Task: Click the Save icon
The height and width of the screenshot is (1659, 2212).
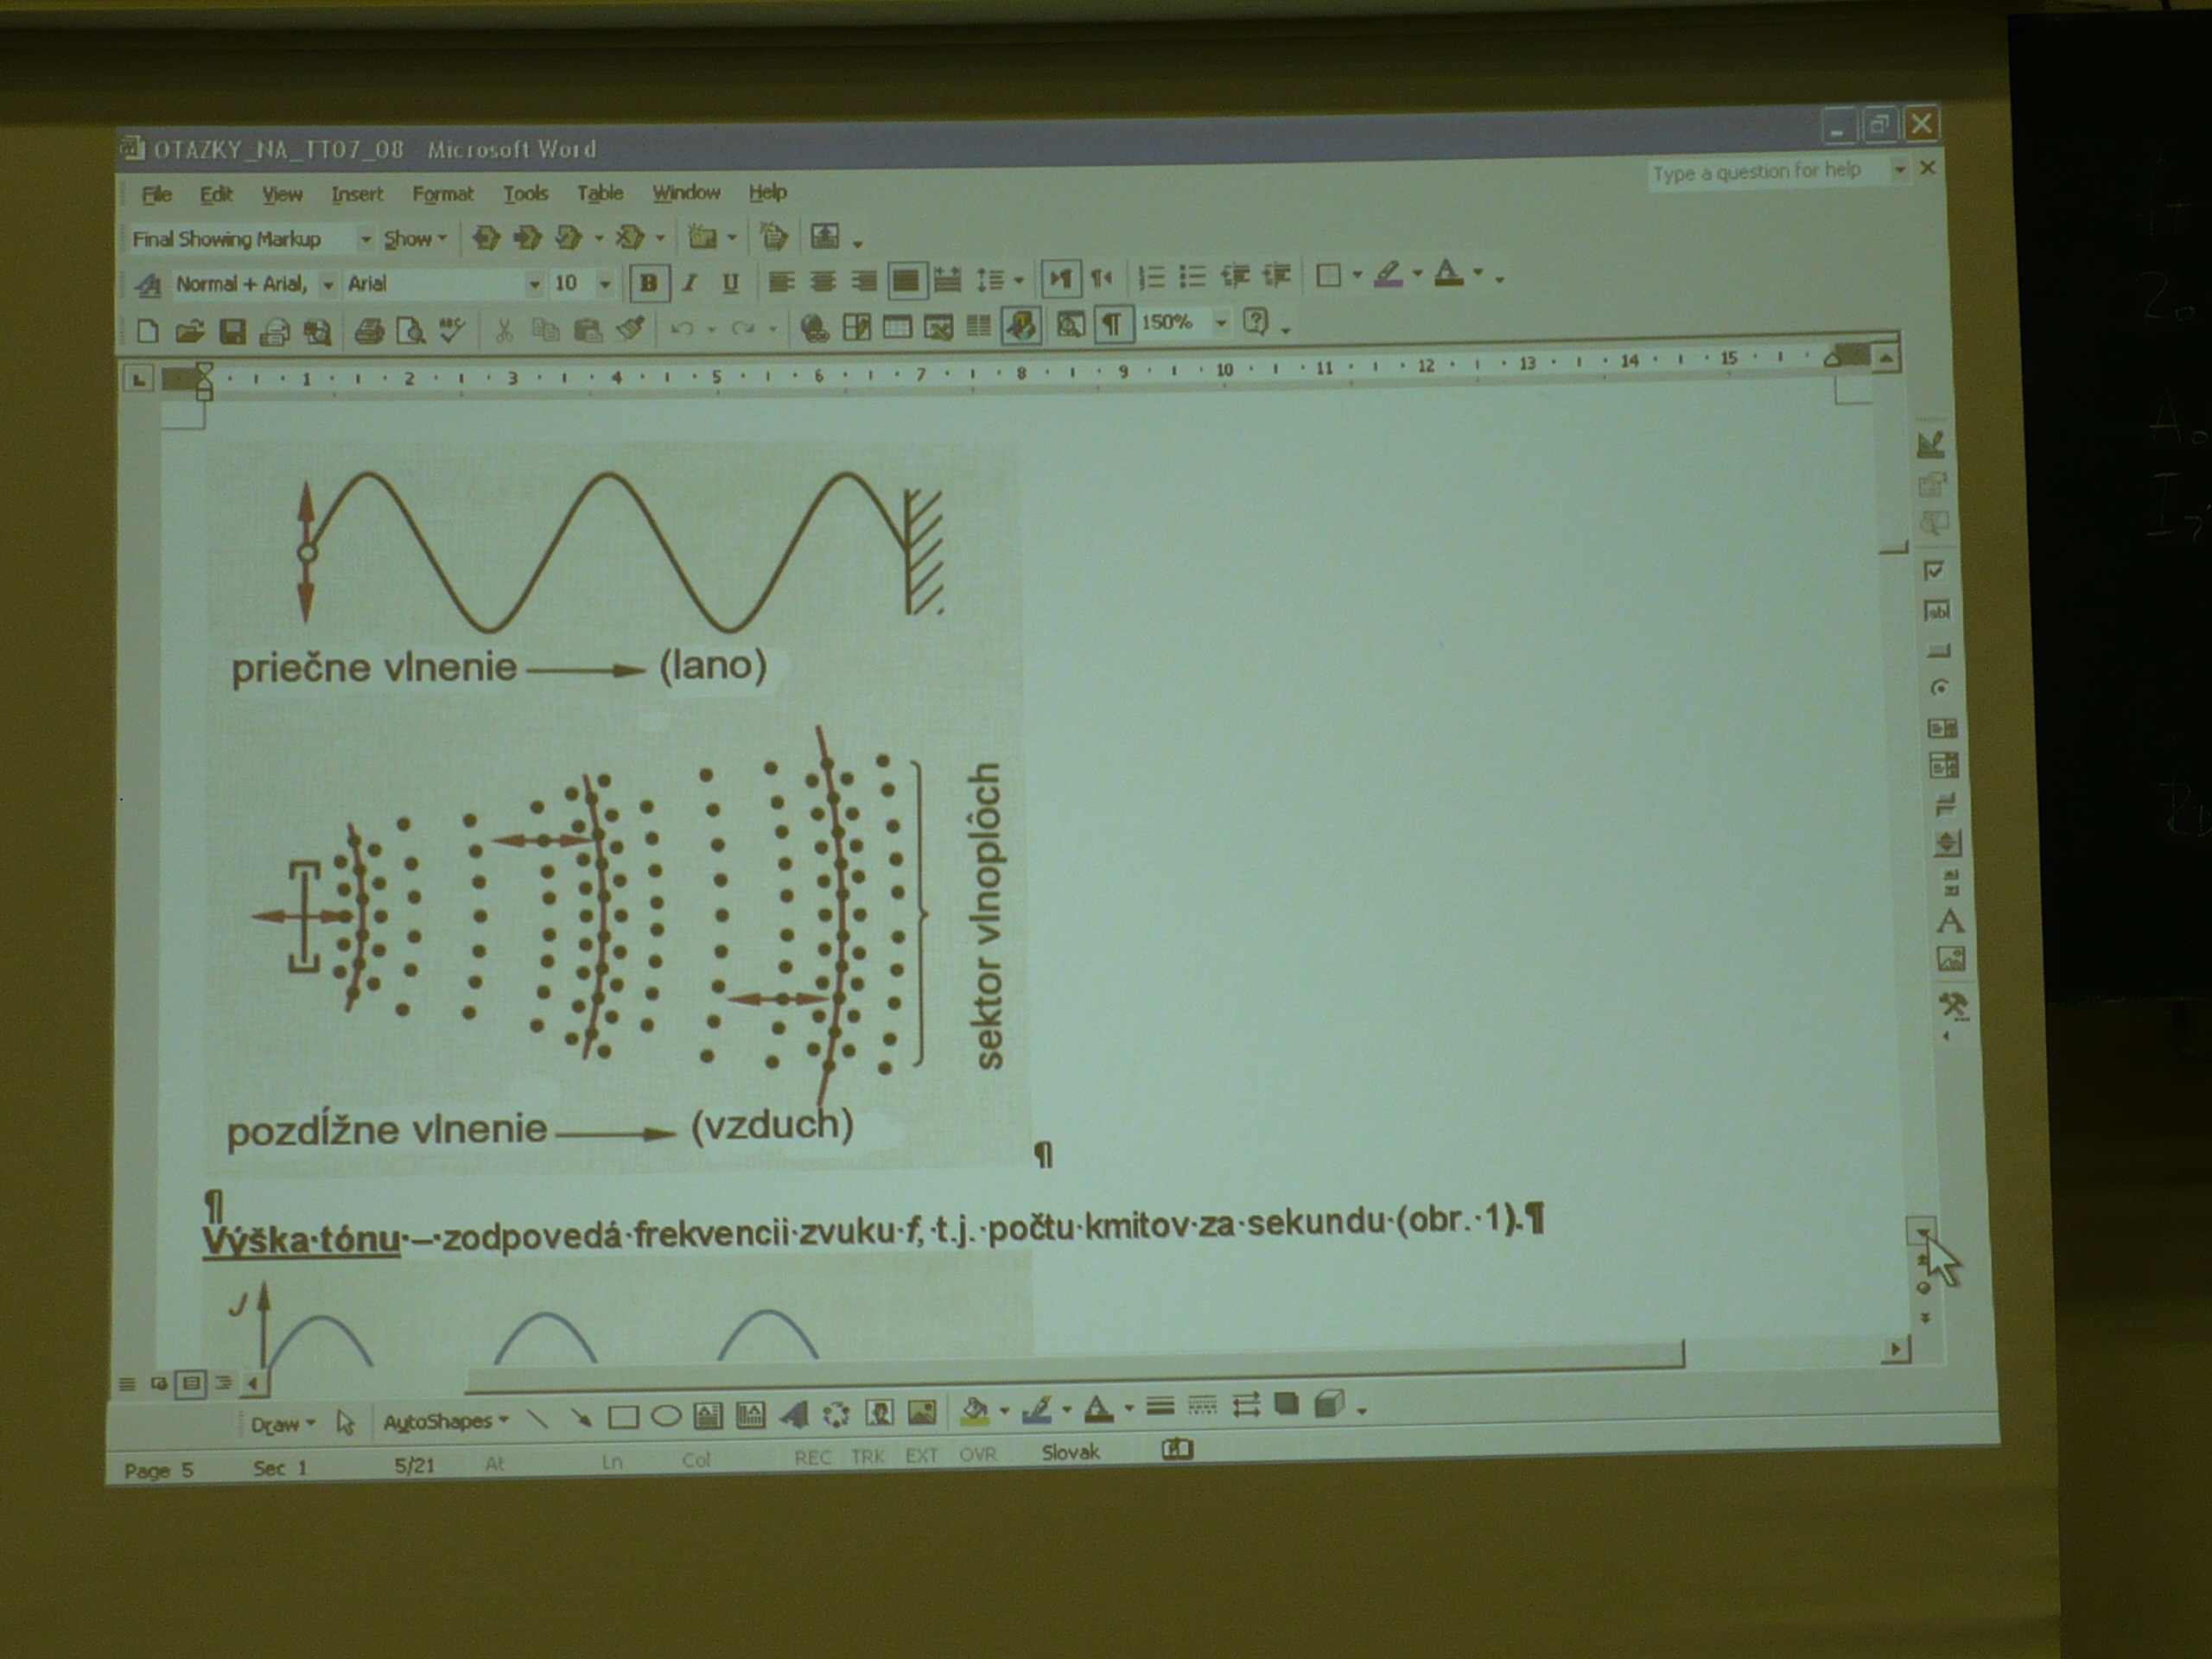Action: 233,331
